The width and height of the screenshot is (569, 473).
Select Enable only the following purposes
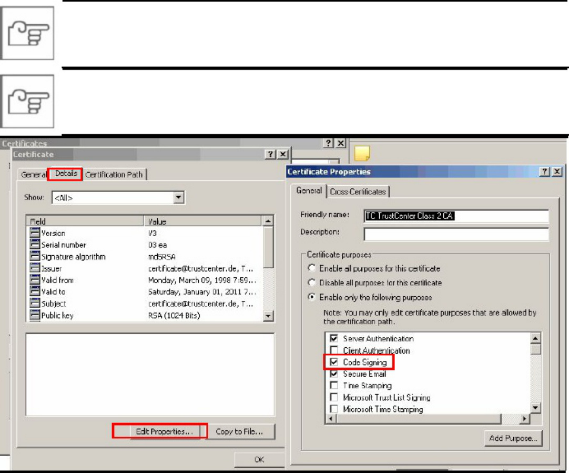click(312, 297)
